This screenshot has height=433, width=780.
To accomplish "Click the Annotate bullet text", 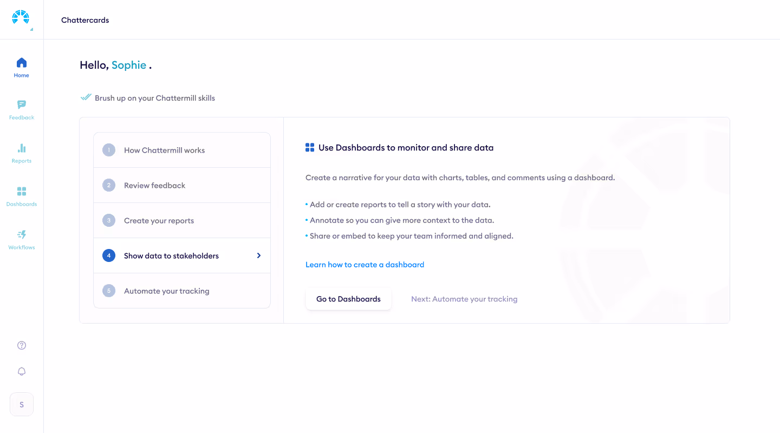I will point(402,220).
